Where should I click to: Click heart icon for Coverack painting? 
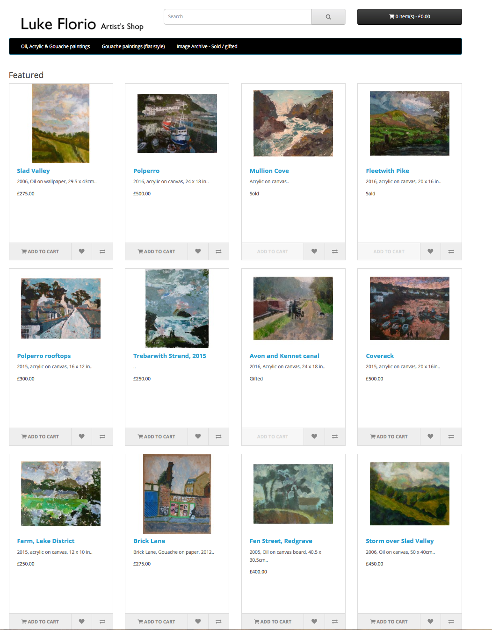[430, 437]
